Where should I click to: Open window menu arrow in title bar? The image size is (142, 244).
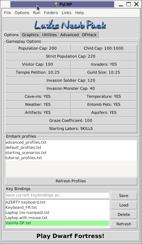[6, 4]
